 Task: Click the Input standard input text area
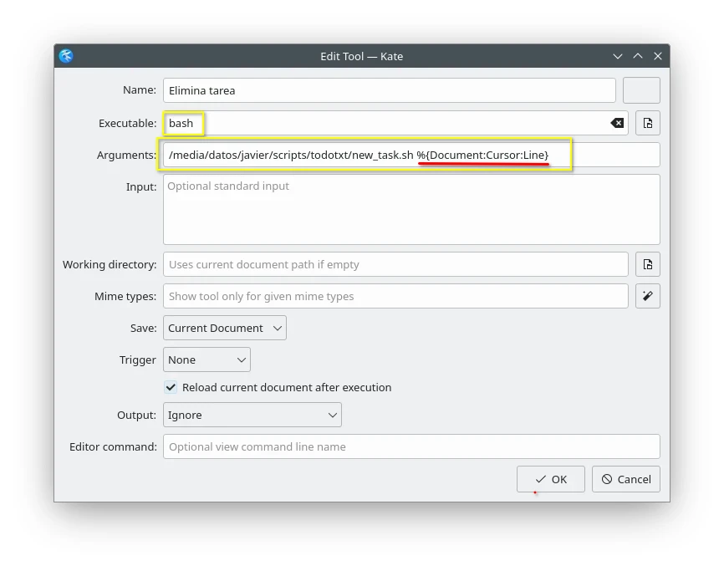(x=411, y=209)
